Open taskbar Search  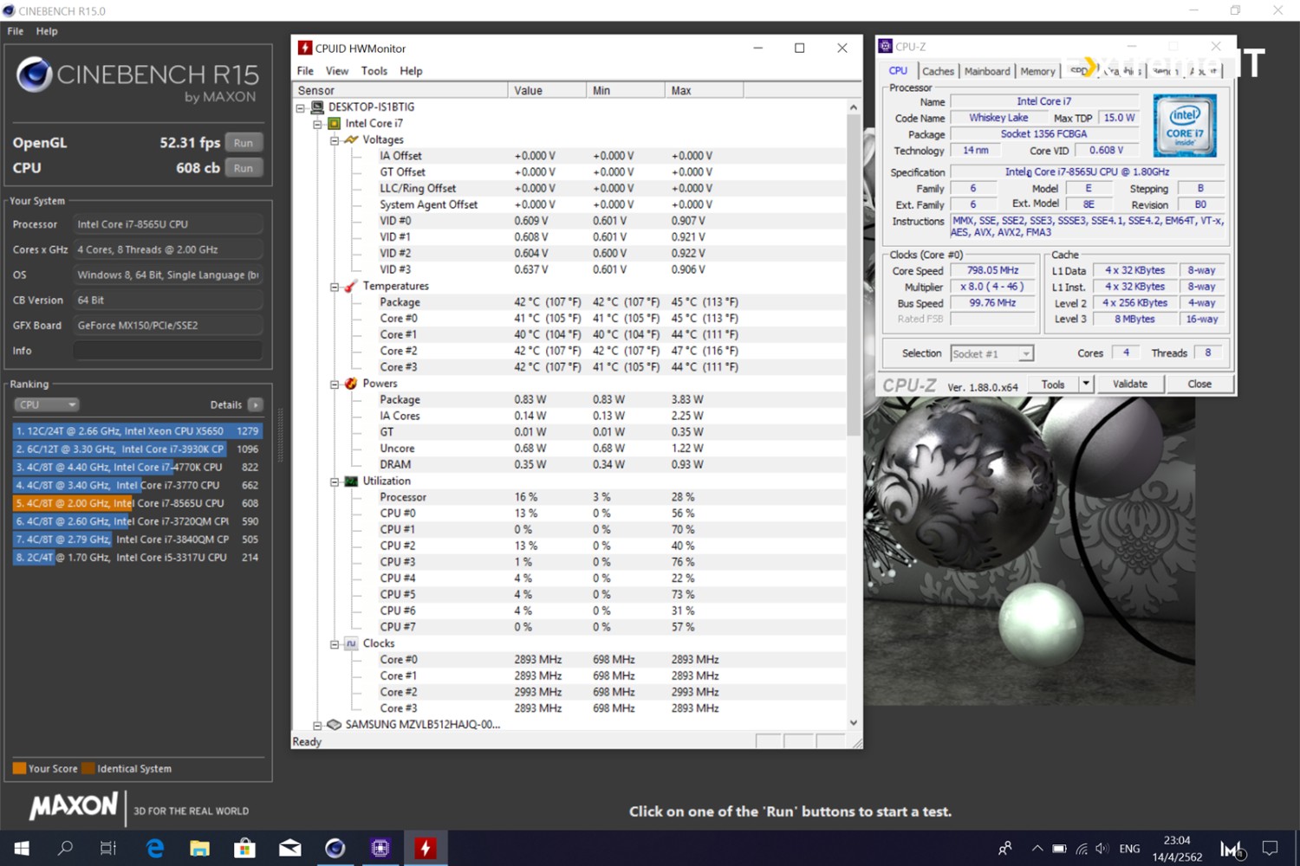point(65,848)
